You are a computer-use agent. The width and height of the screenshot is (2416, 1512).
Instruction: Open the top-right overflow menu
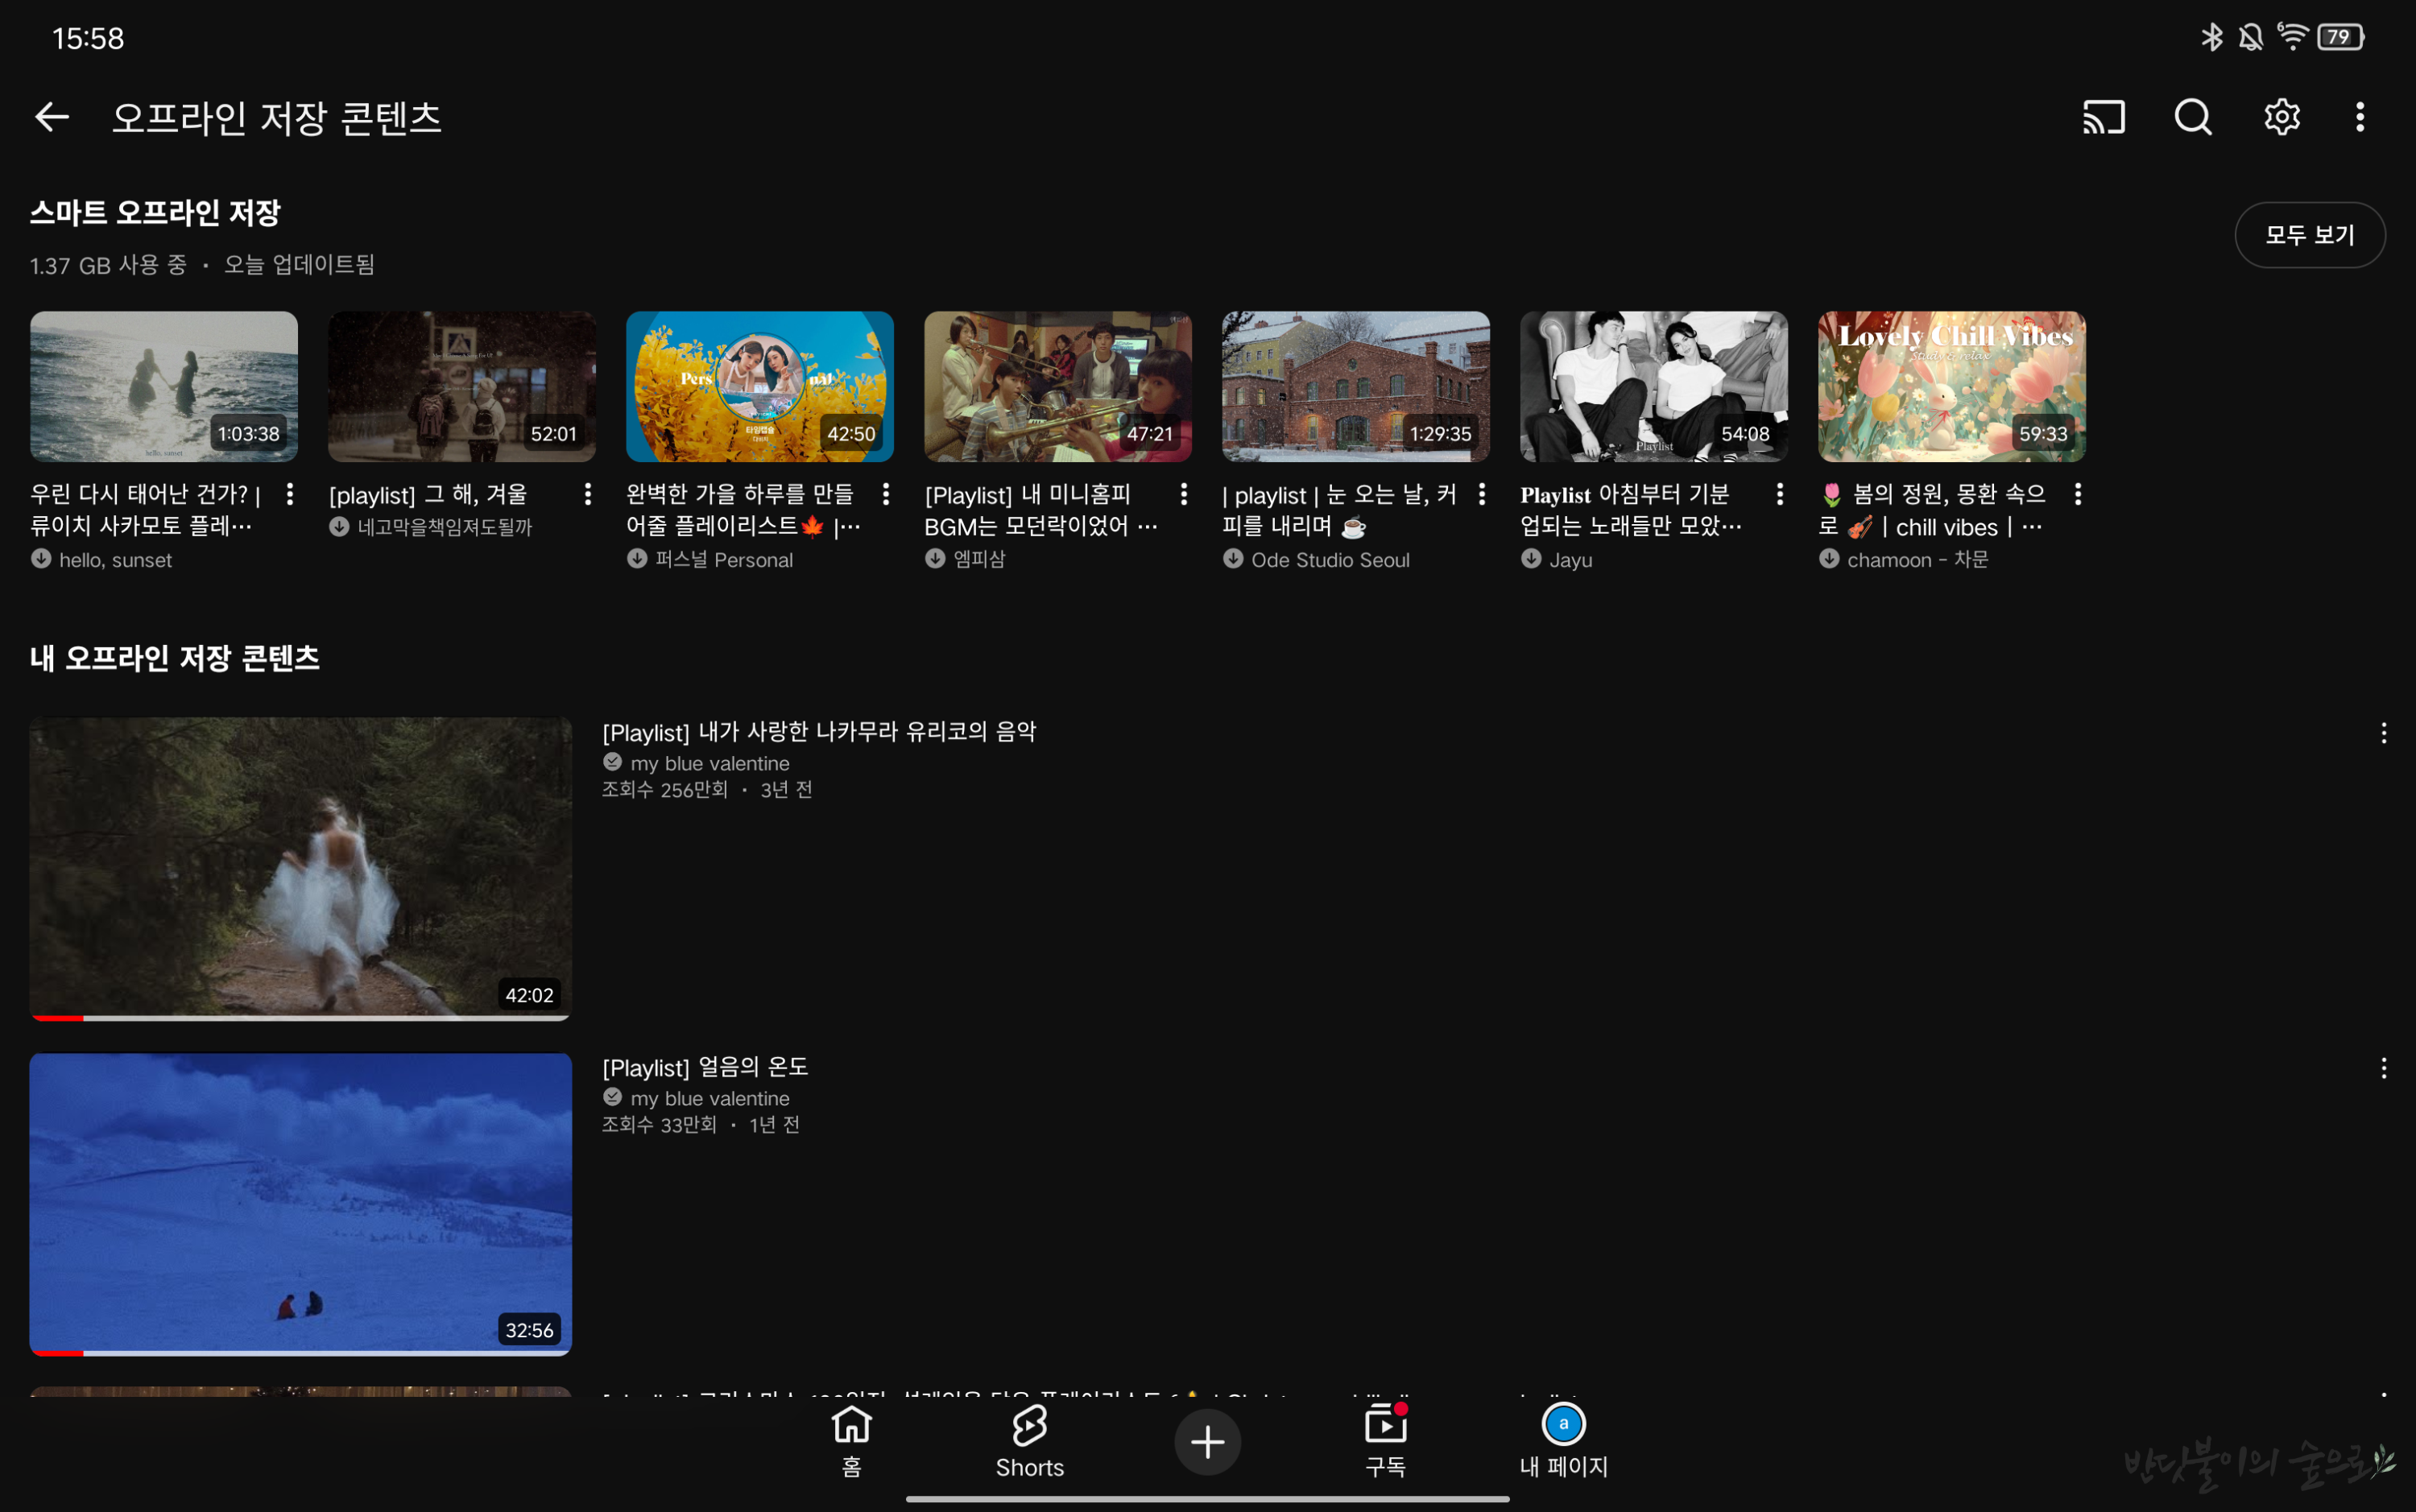point(2360,117)
